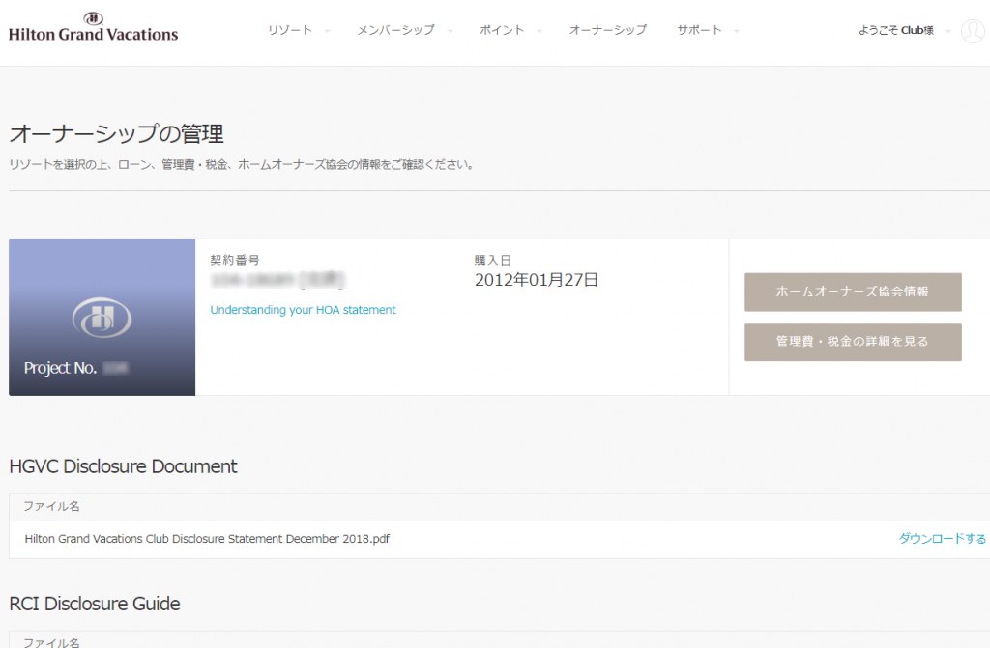Click the purchase date 2012年01月27日

tap(536, 280)
